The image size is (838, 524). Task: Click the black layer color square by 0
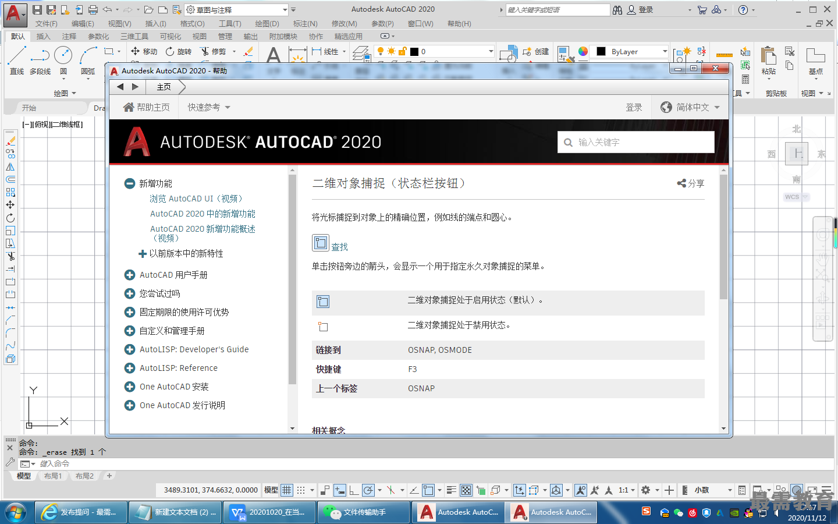coord(414,51)
